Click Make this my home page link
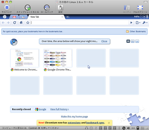This screenshot has width=149, height=130. point(74,117)
